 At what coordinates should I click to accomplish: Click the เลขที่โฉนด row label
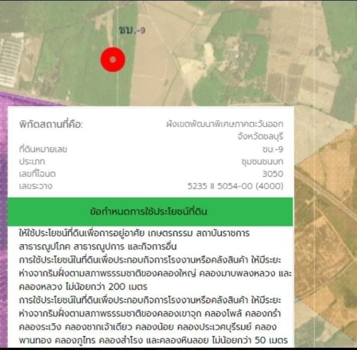37,174
